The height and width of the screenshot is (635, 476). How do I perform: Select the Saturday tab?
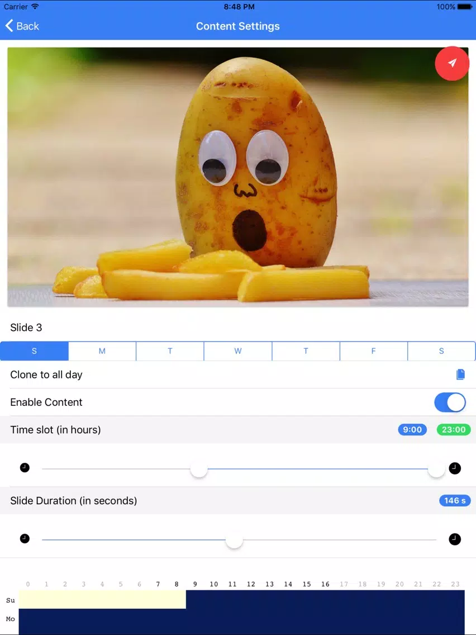pyautogui.click(x=441, y=351)
